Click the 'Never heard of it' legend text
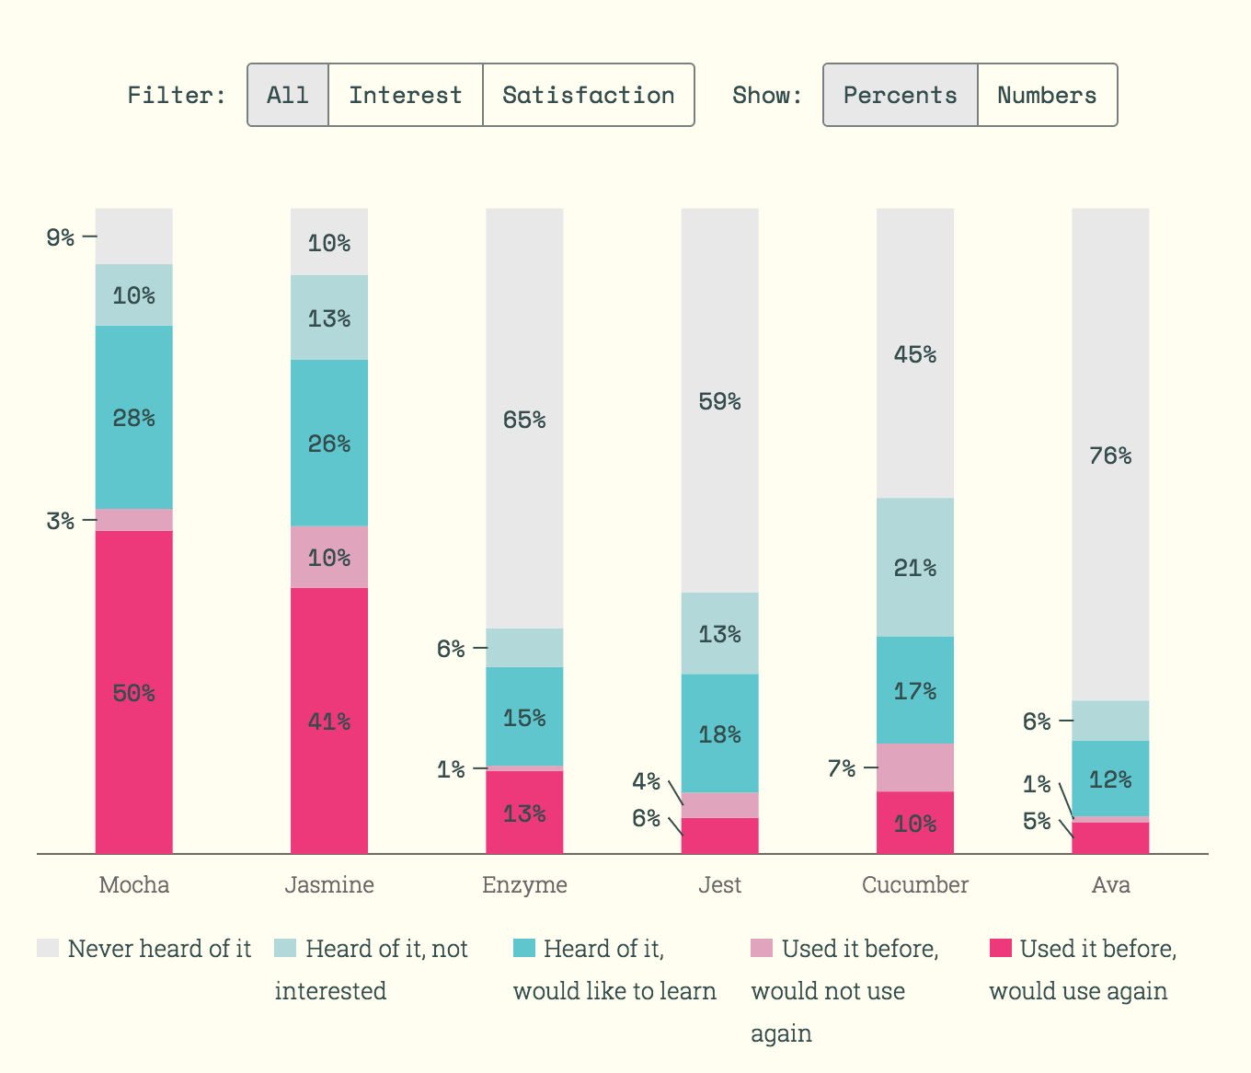The image size is (1251, 1073). [159, 949]
